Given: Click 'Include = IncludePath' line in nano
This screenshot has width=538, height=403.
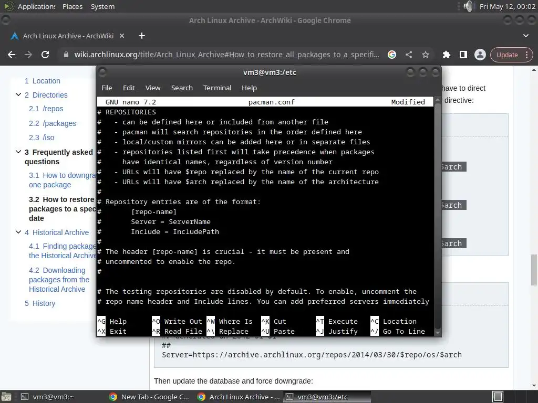Looking at the screenshot, I should click(174, 231).
